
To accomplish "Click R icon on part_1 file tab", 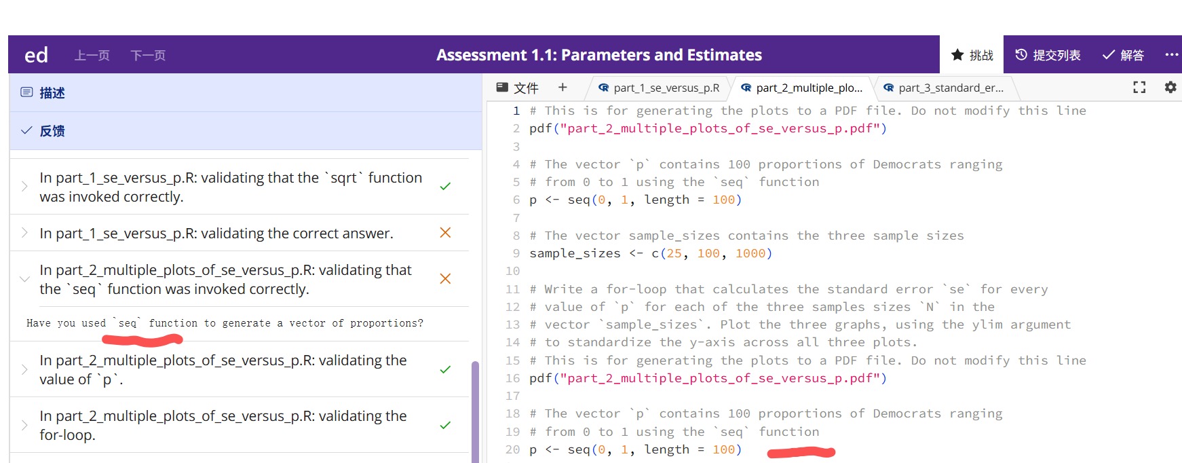I will [x=603, y=88].
